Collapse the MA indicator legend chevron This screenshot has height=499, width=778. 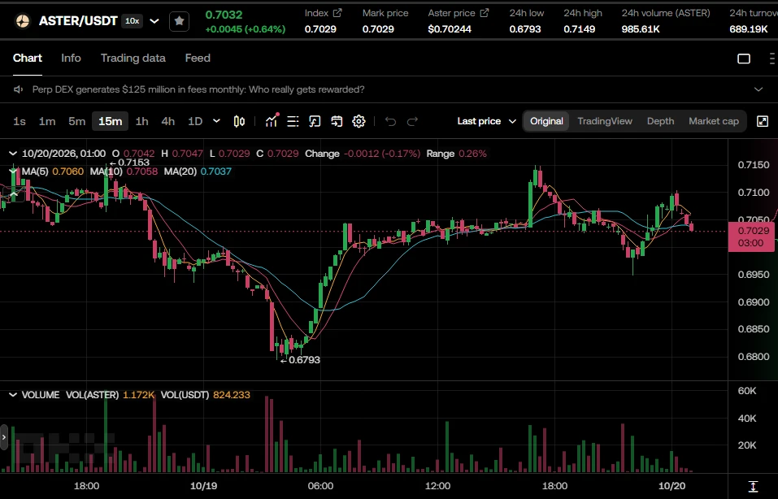[x=13, y=171]
